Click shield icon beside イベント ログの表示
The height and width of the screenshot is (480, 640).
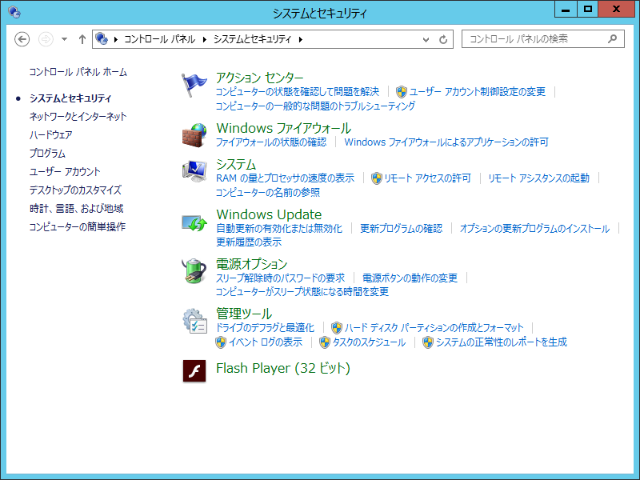pos(221,342)
